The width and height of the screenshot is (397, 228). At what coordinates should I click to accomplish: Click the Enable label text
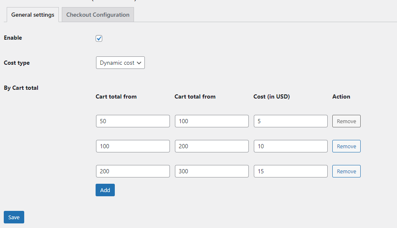tap(13, 38)
